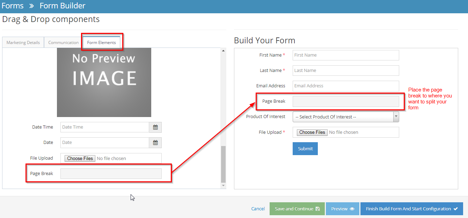Open the Date field calendar picker icon

pos(155,143)
